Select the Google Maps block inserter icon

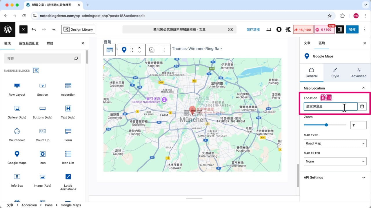pyautogui.click(x=17, y=154)
